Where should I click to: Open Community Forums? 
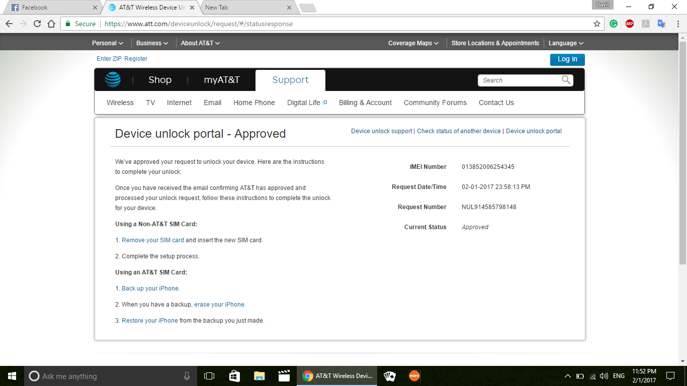pyautogui.click(x=435, y=103)
